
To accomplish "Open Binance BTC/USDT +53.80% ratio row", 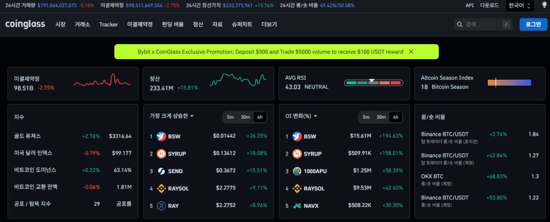I will [x=480, y=201].
